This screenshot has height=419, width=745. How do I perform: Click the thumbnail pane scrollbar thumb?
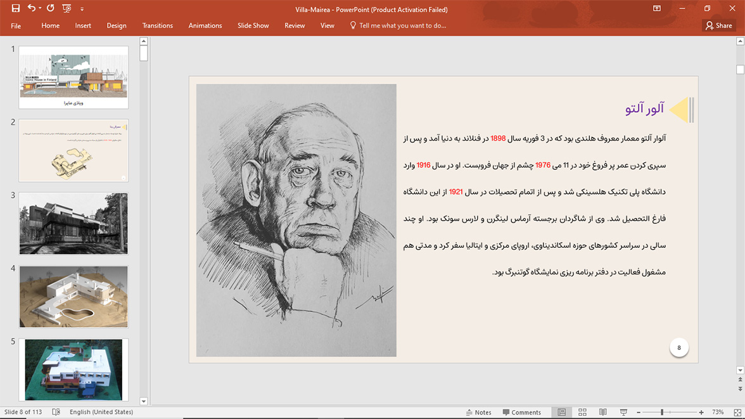coord(143,53)
